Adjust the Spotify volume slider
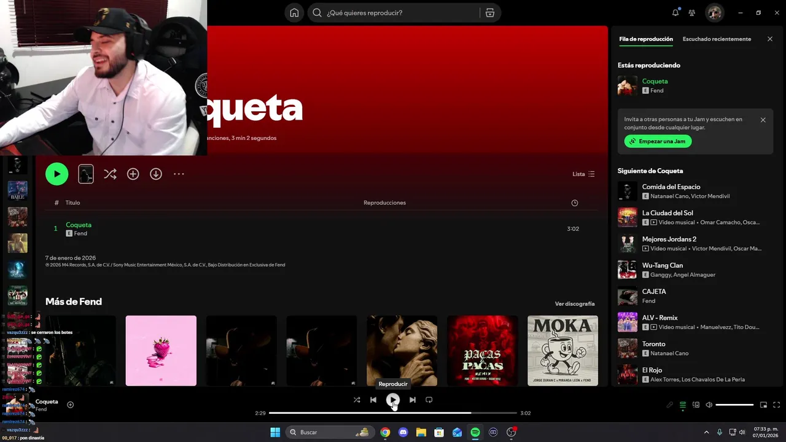Image resolution: width=786 pixels, height=442 pixels. click(x=734, y=405)
